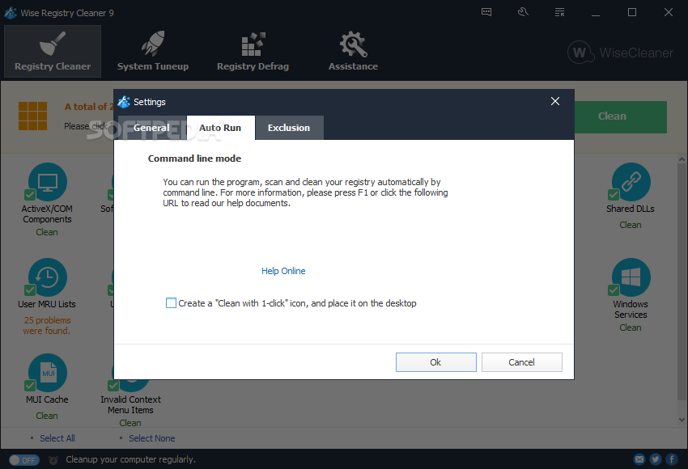The height and width of the screenshot is (469, 688).
Task: Click the Twitter icon in status bar
Action: (x=656, y=459)
